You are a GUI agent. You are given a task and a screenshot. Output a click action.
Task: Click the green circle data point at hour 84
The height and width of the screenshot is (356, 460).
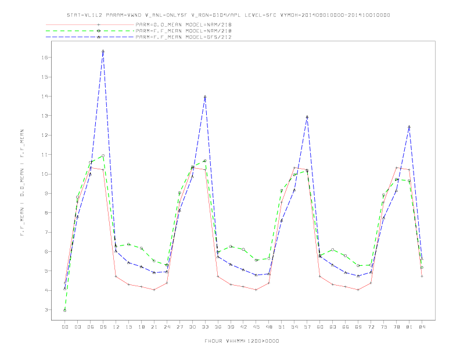click(x=422, y=268)
